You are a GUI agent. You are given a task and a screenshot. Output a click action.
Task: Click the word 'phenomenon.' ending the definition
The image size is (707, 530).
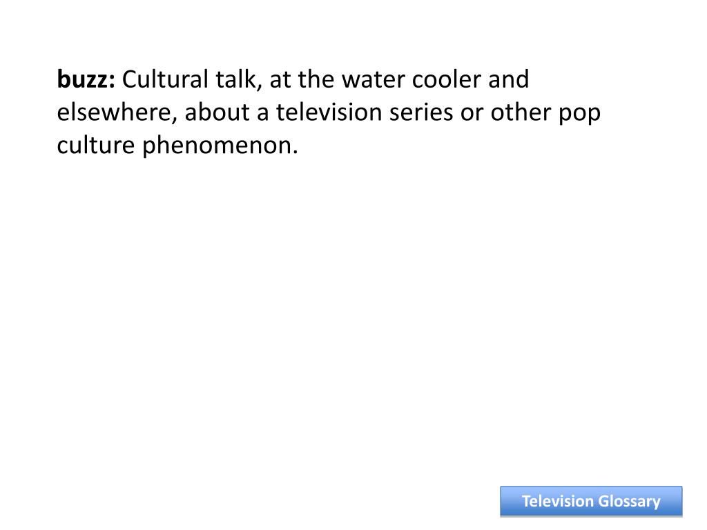(220, 147)
